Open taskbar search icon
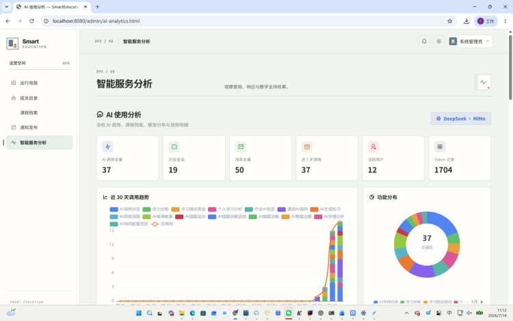The width and height of the screenshot is (513, 321). click(x=150, y=313)
